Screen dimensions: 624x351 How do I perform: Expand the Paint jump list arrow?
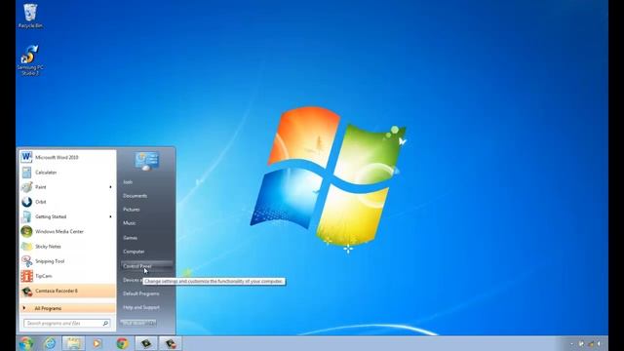point(110,187)
